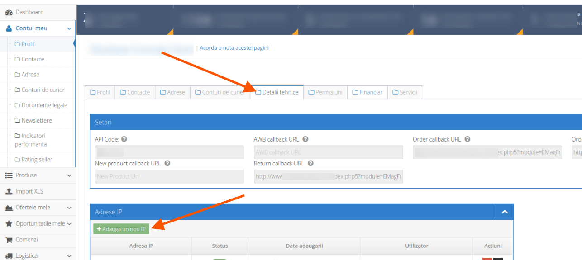Click the Return callback URL field

(x=329, y=176)
